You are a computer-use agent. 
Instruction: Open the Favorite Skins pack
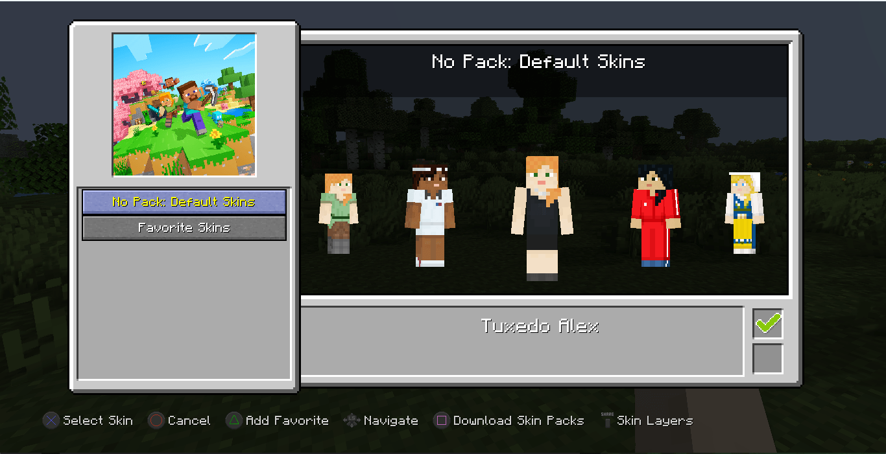pyautogui.click(x=184, y=228)
